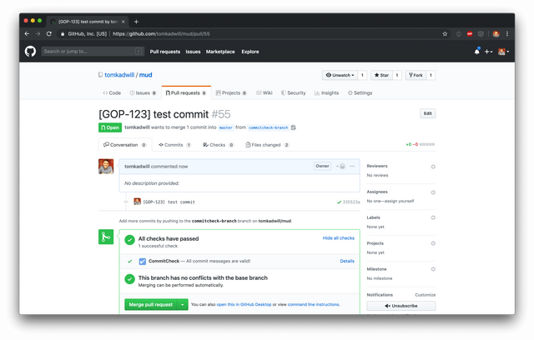The width and height of the screenshot is (534, 340).
Task: Open the Conversation tab
Action: pos(125,145)
